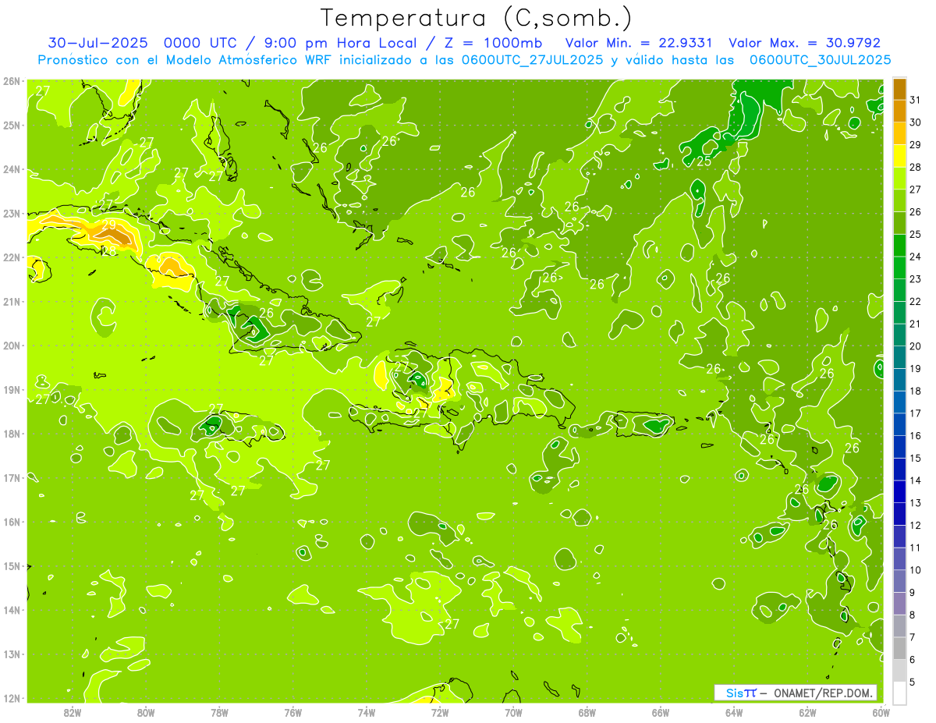Image resolution: width=936 pixels, height=723 pixels.
Task: Click the "74W" longitude label
Action: click(367, 712)
